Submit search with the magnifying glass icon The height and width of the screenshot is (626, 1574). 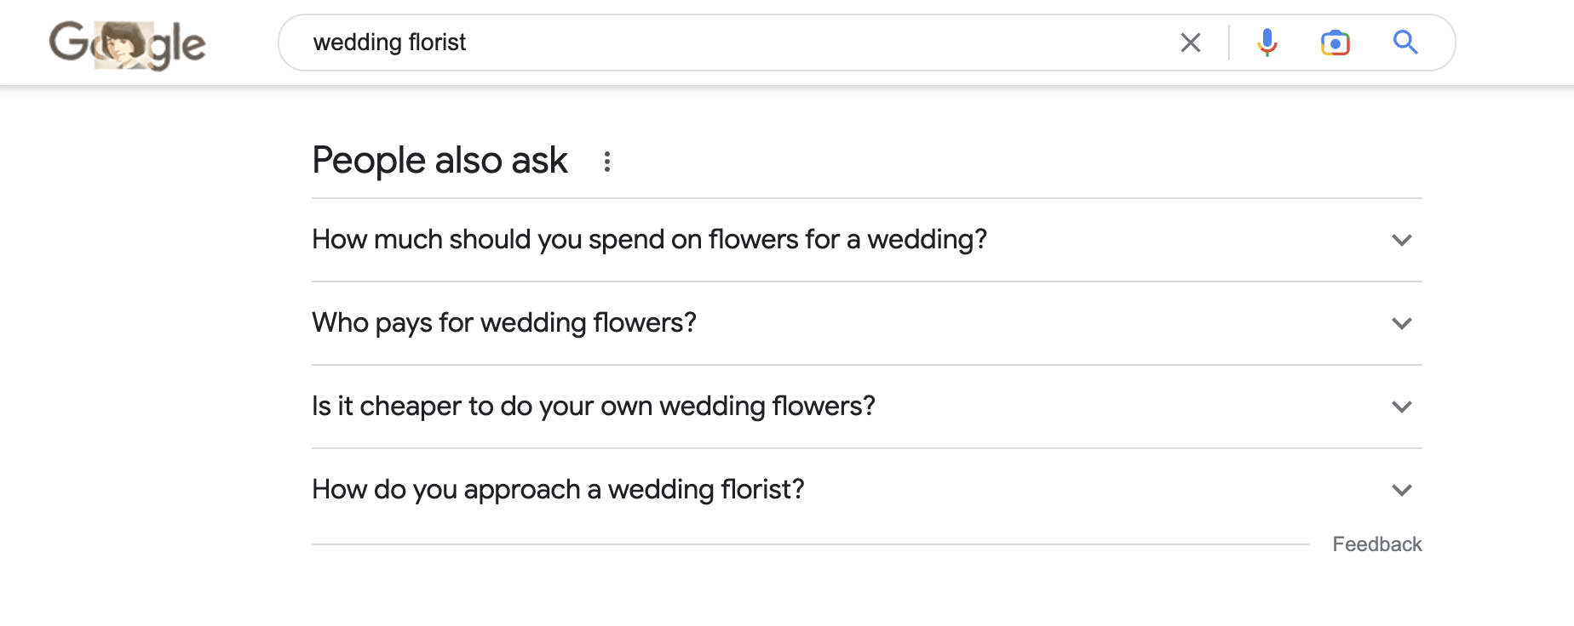click(1405, 43)
